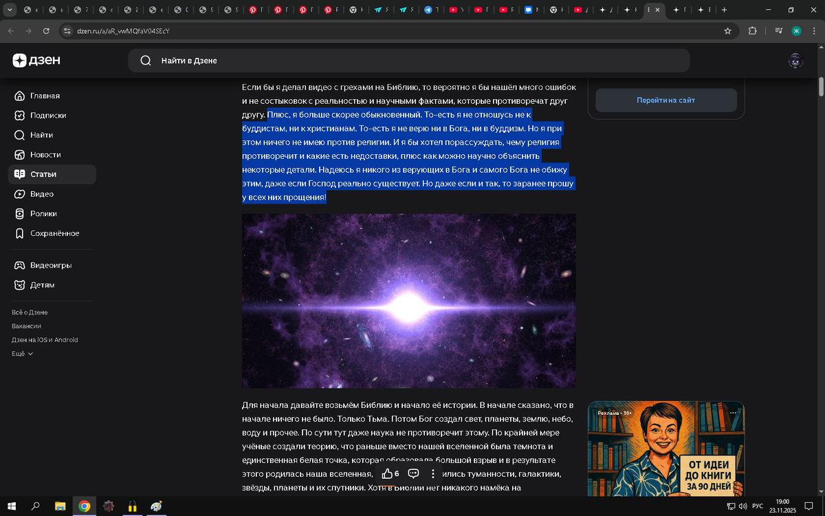Switch РУС input language in tray
Screen dimensions: 825x516
(x=758, y=506)
